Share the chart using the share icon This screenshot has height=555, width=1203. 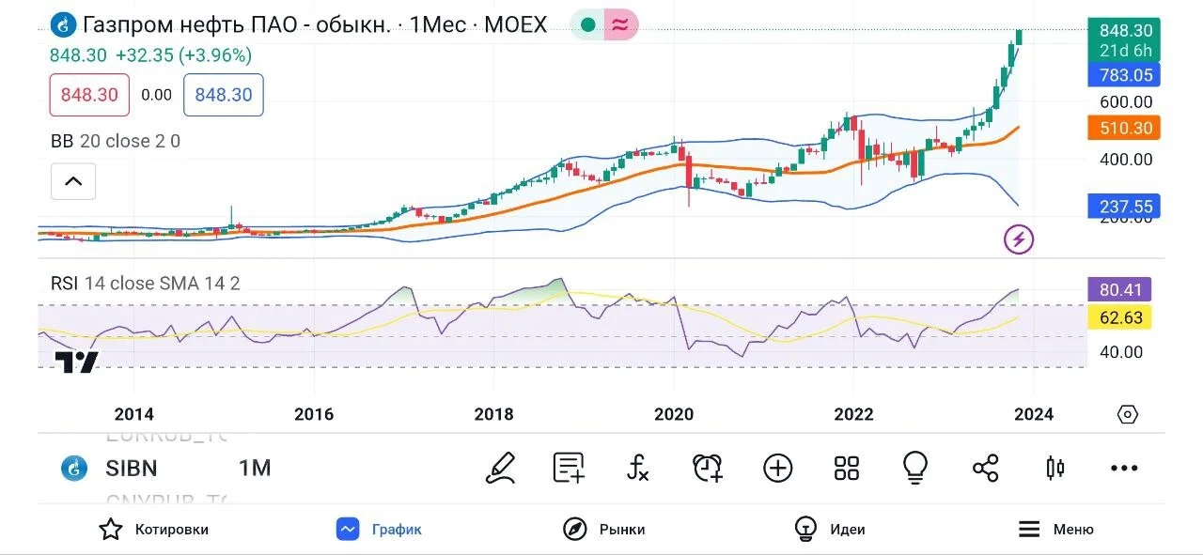click(x=985, y=468)
